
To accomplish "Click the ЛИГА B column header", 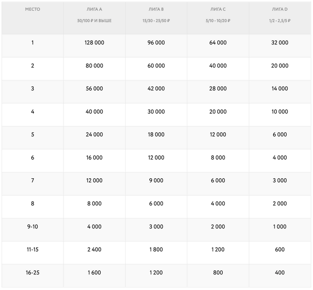I will coord(156,9).
